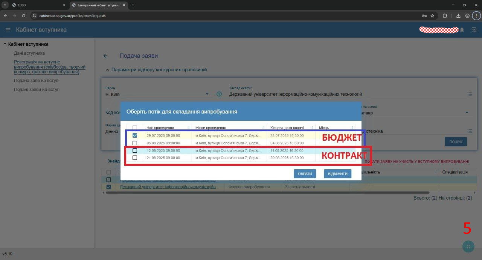This screenshot has width=482, height=260.
Task: Open Подача заяв на вступ
Action: pos(36,81)
